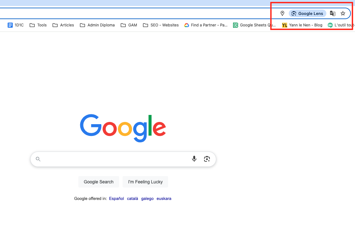
Task: Click the I'm Feeling Lucky button
Action: point(145,182)
